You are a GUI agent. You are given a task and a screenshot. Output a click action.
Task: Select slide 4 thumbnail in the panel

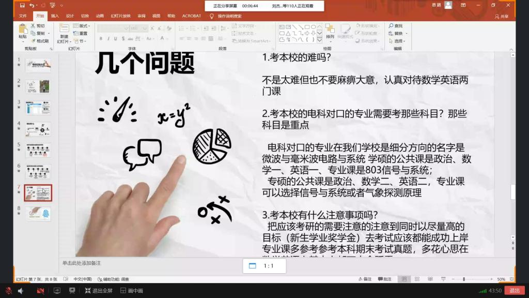(39, 129)
